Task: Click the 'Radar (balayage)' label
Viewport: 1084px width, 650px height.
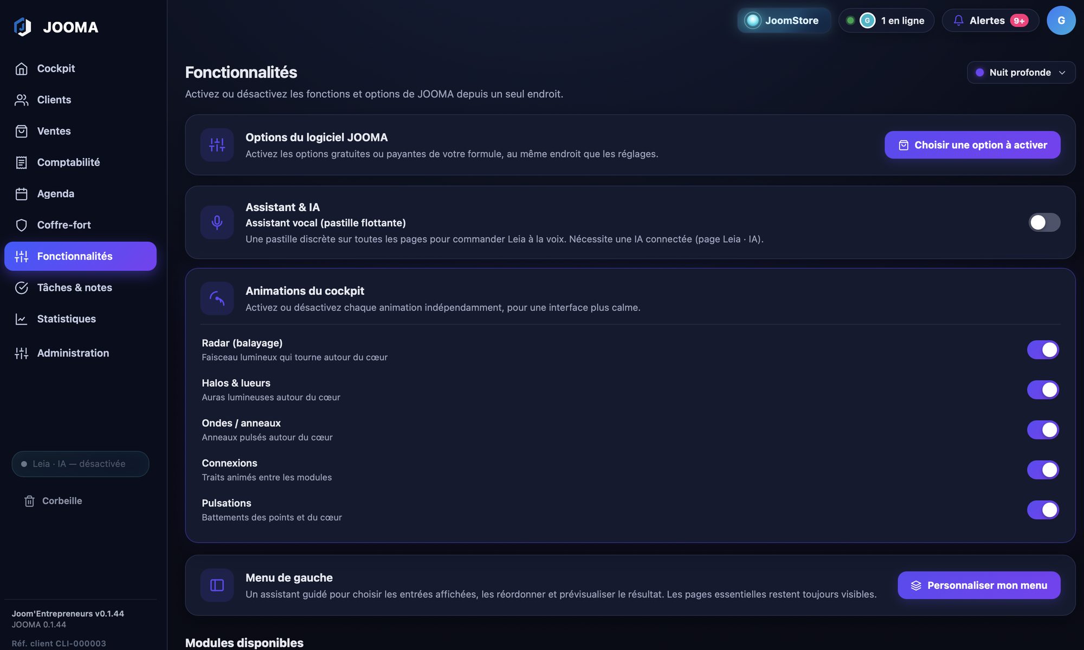Action: (x=242, y=343)
